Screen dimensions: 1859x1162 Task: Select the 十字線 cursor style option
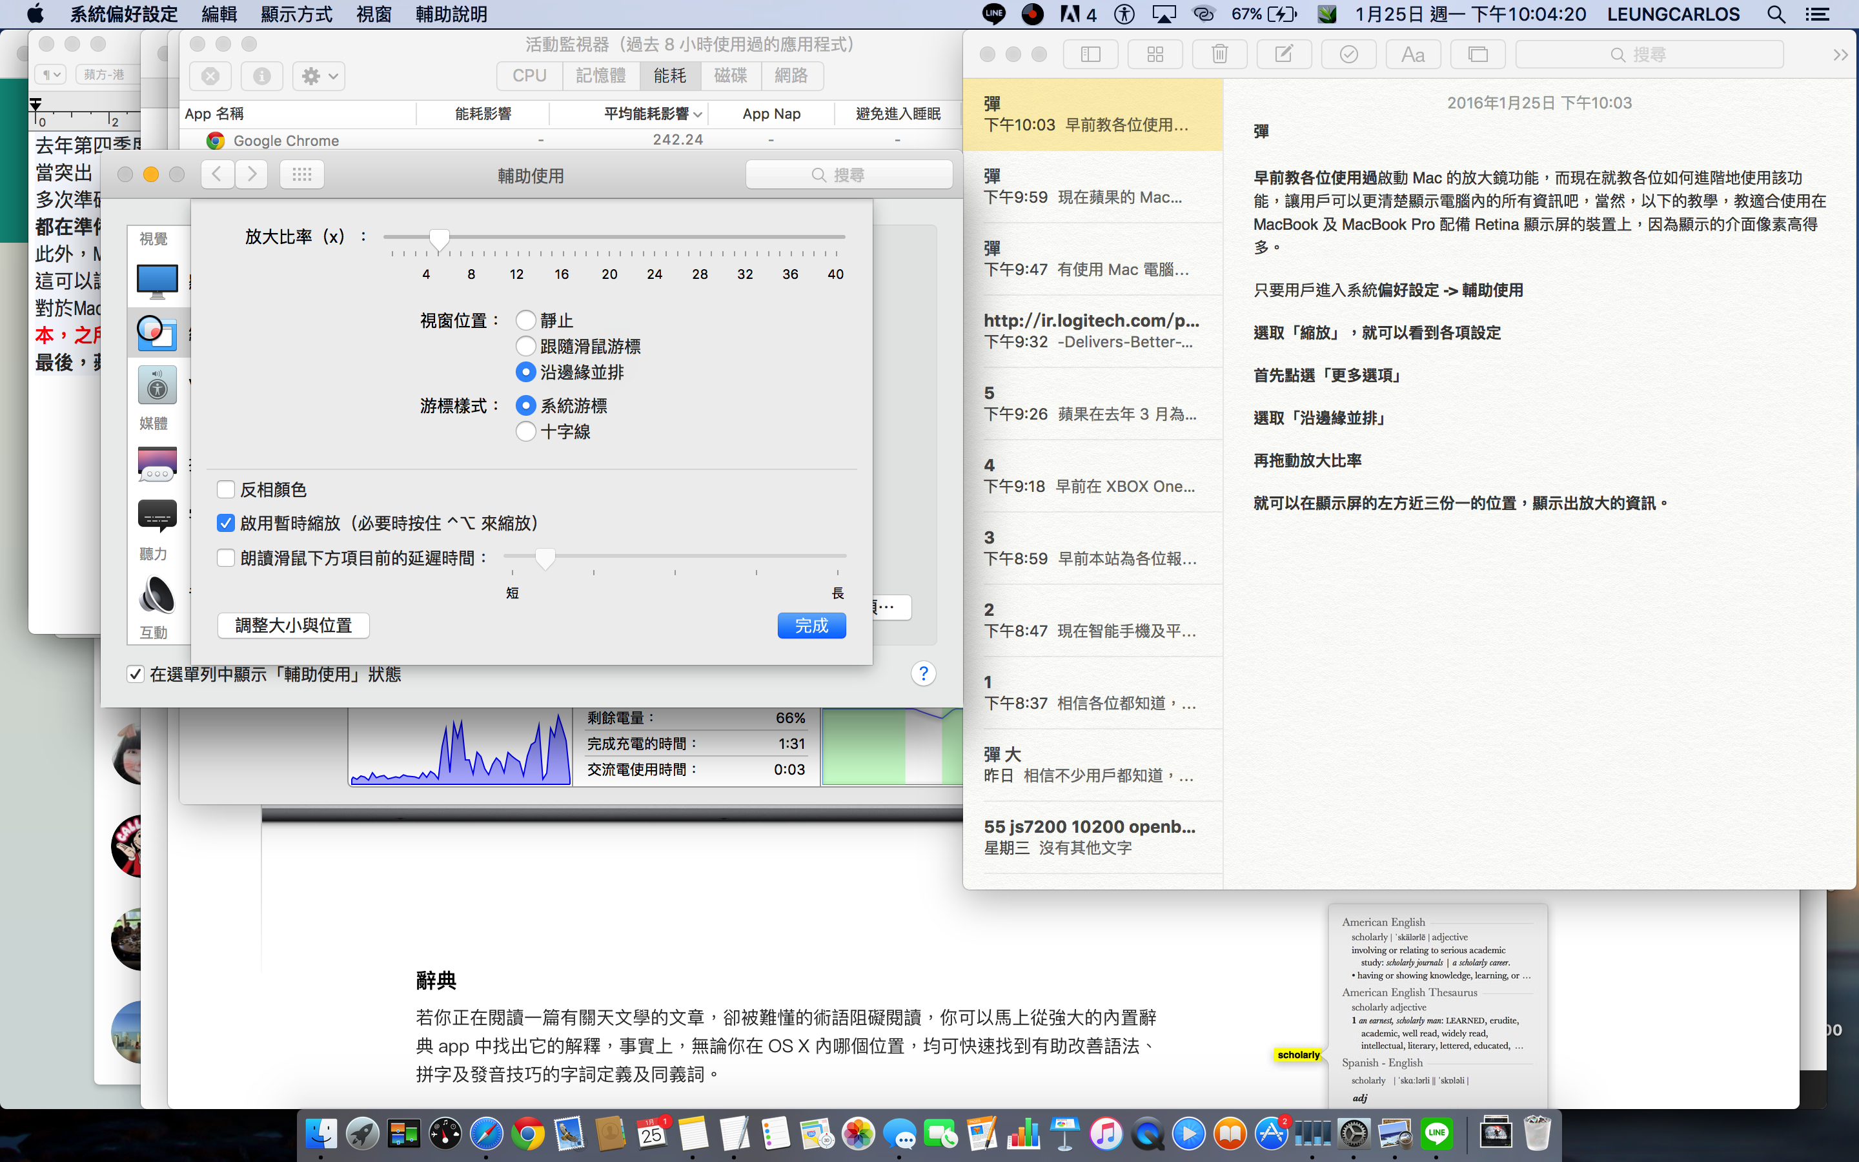[525, 432]
